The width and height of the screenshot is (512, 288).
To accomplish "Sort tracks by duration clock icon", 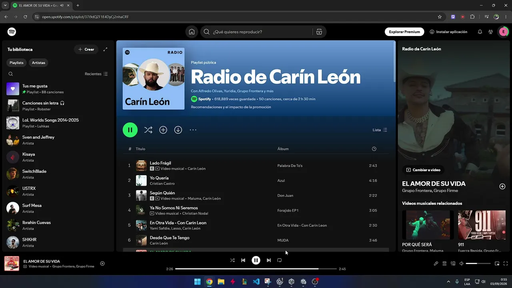I will click(374, 149).
